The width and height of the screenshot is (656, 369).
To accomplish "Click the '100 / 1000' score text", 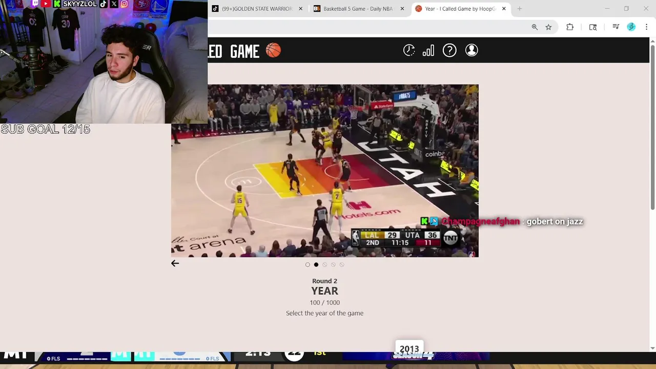I will [325, 302].
